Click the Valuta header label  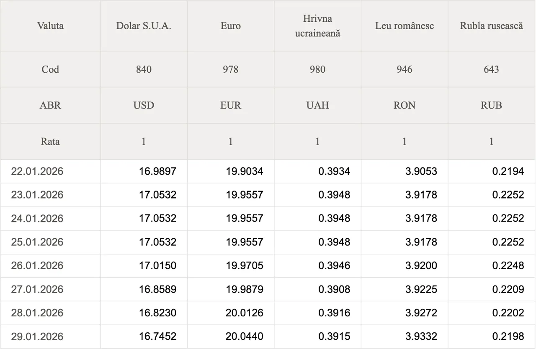pos(50,26)
